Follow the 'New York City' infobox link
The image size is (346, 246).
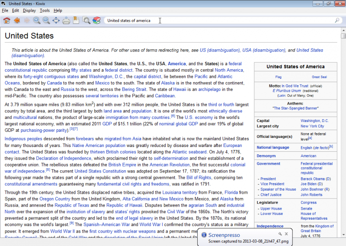[312, 126]
